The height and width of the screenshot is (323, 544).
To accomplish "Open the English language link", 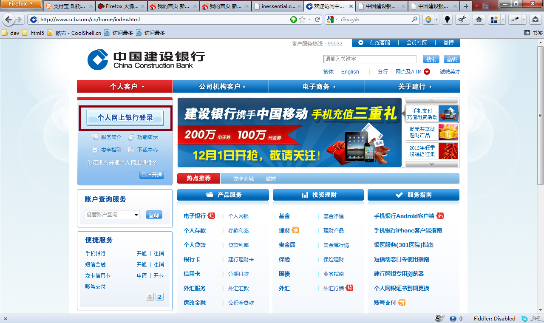I will pos(350,72).
